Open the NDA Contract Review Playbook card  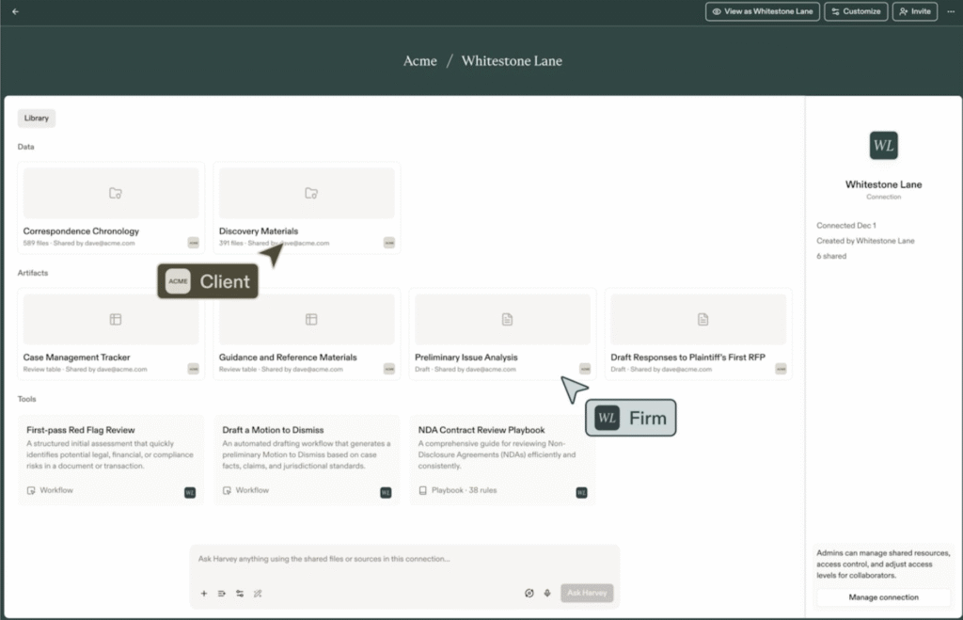coord(502,459)
